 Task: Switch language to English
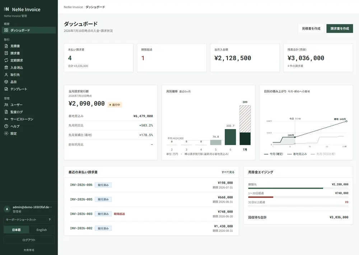click(x=42, y=230)
